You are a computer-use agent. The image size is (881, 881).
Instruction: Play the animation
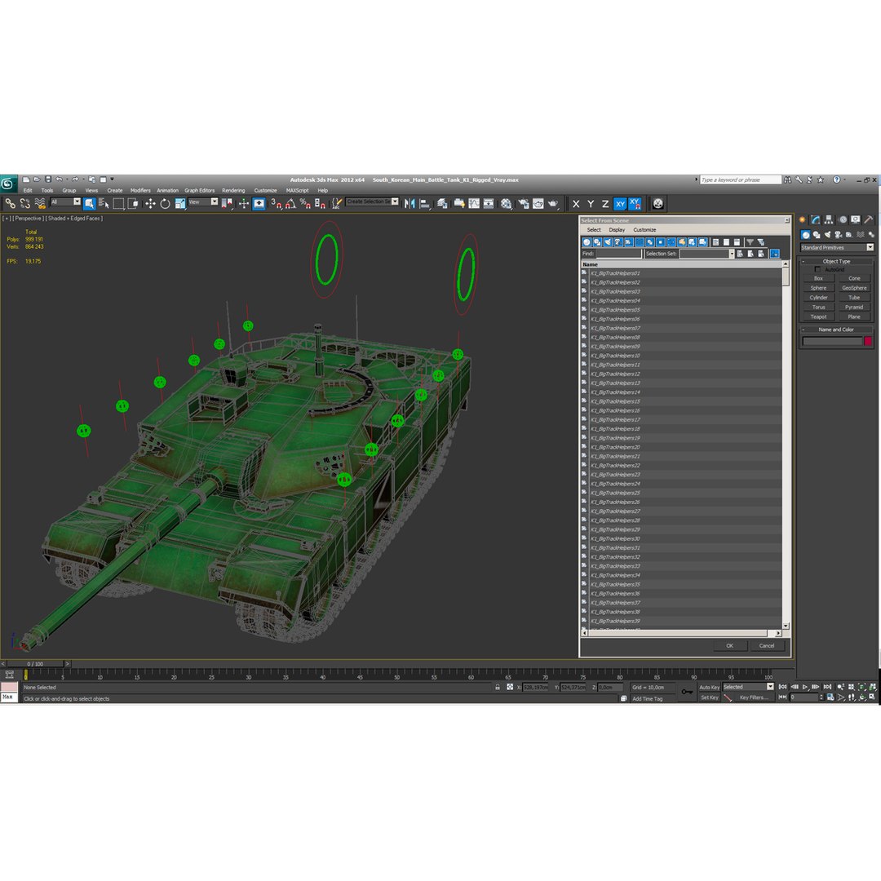805,687
